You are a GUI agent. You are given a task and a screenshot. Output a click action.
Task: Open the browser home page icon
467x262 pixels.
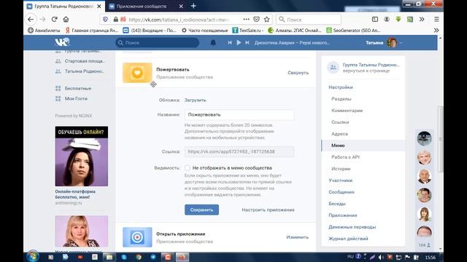point(66,20)
